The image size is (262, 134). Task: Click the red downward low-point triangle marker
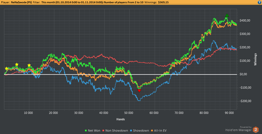139,90
